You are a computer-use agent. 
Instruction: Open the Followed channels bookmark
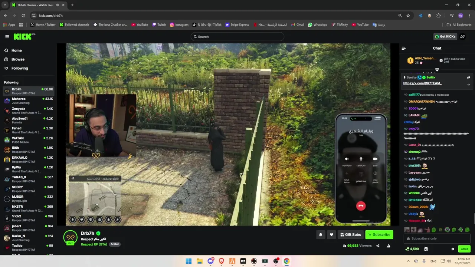(74, 25)
